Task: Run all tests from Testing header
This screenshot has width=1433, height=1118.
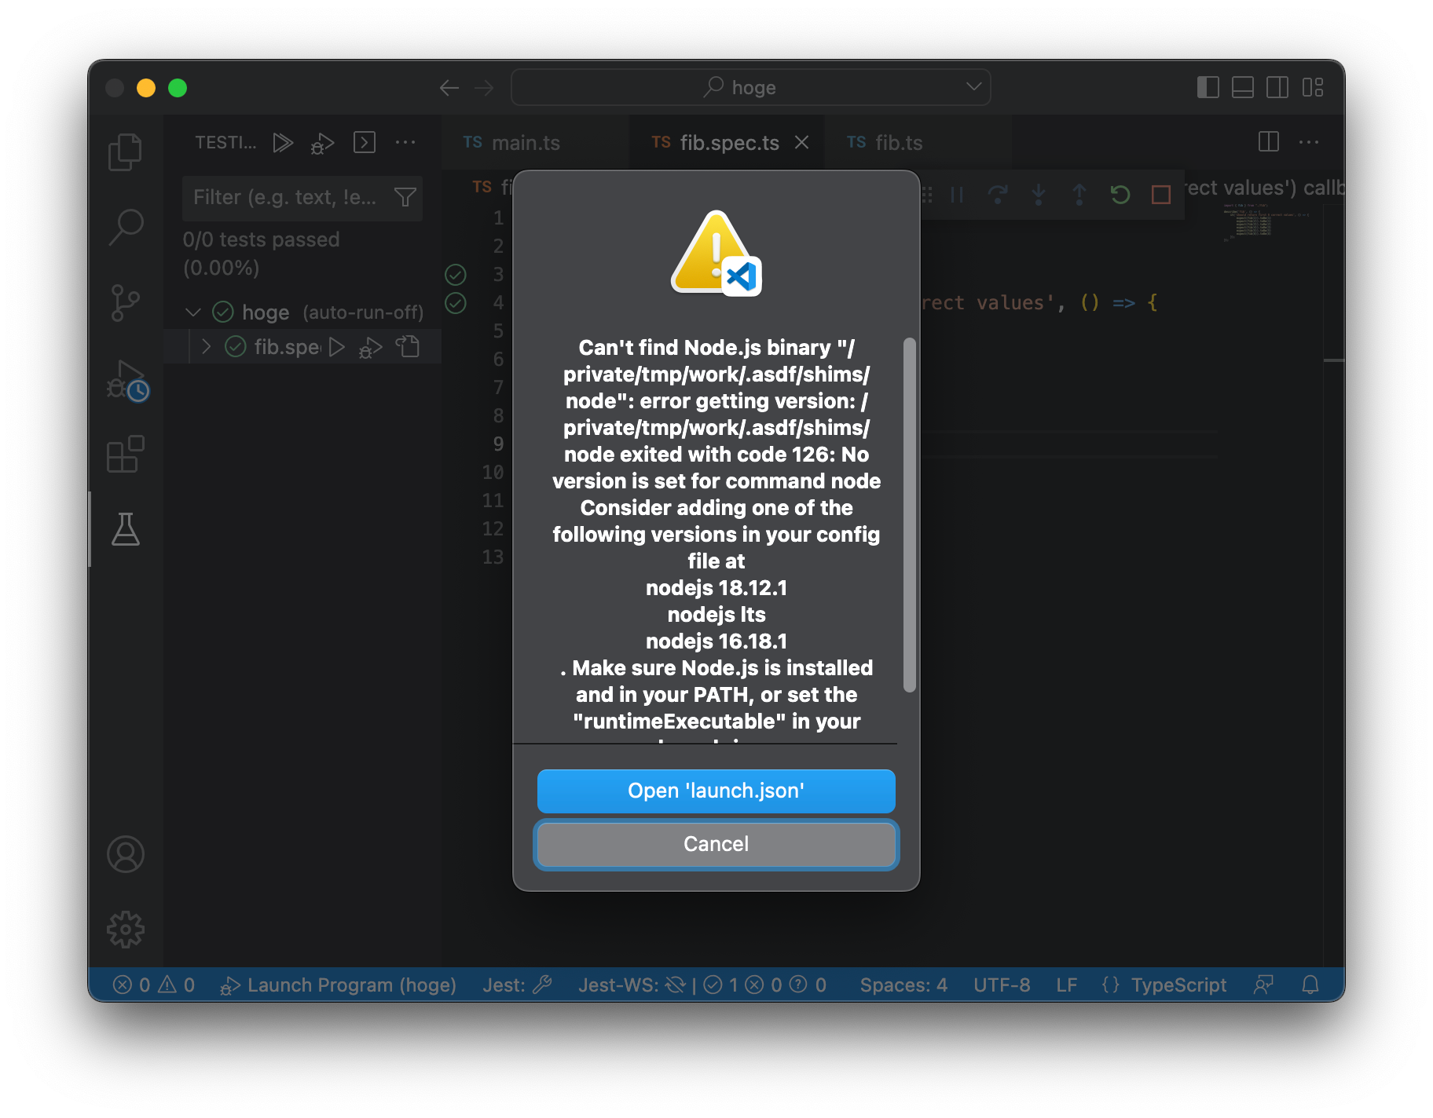Action: click(x=283, y=143)
